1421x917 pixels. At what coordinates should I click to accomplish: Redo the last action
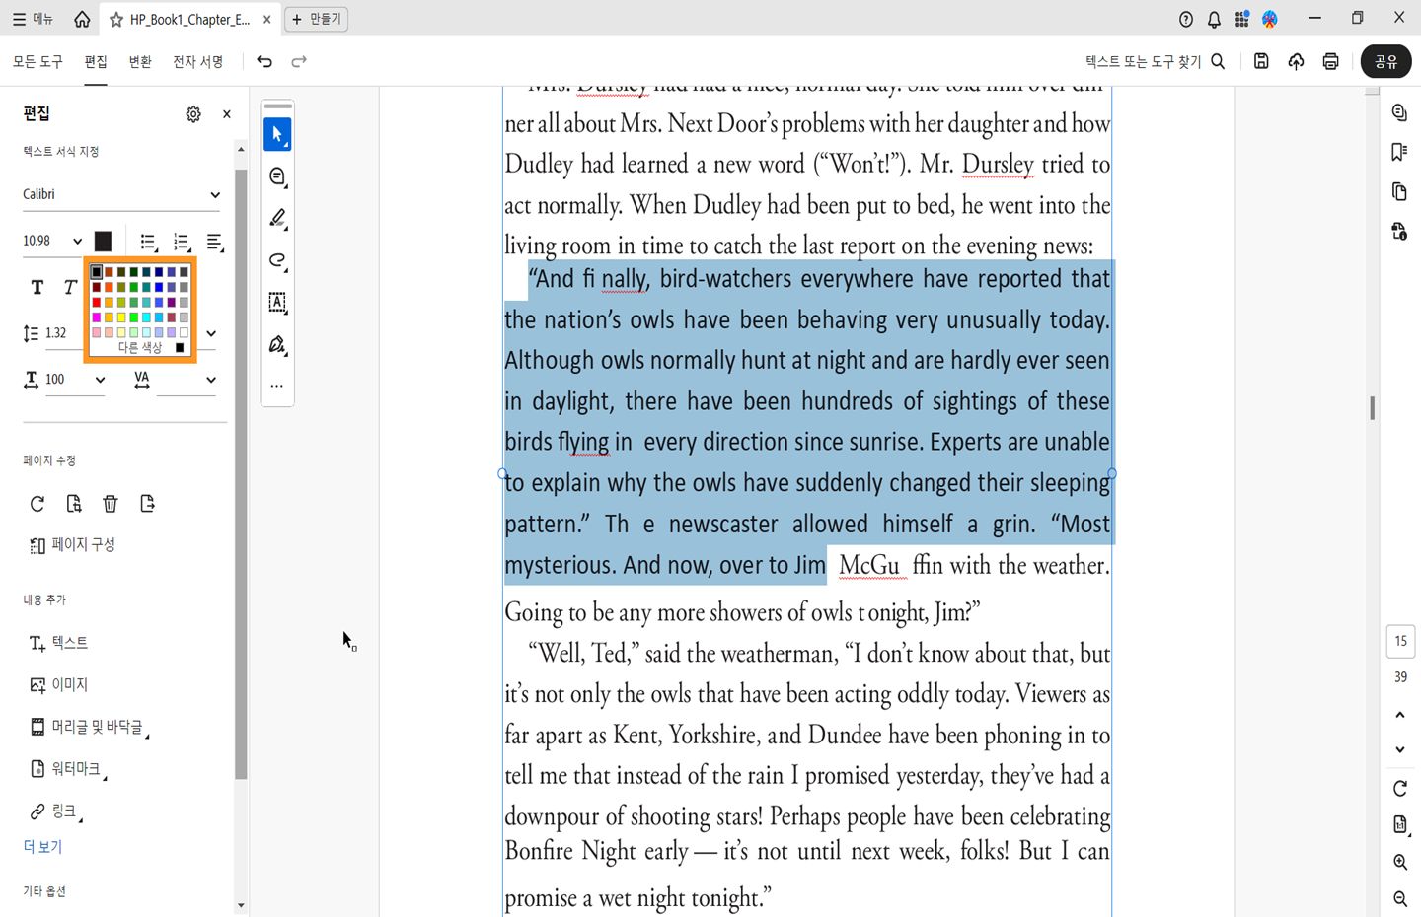pyautogui.click(x=299, y=61)
